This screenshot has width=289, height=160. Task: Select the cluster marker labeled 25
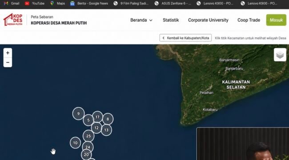point(88,136)
